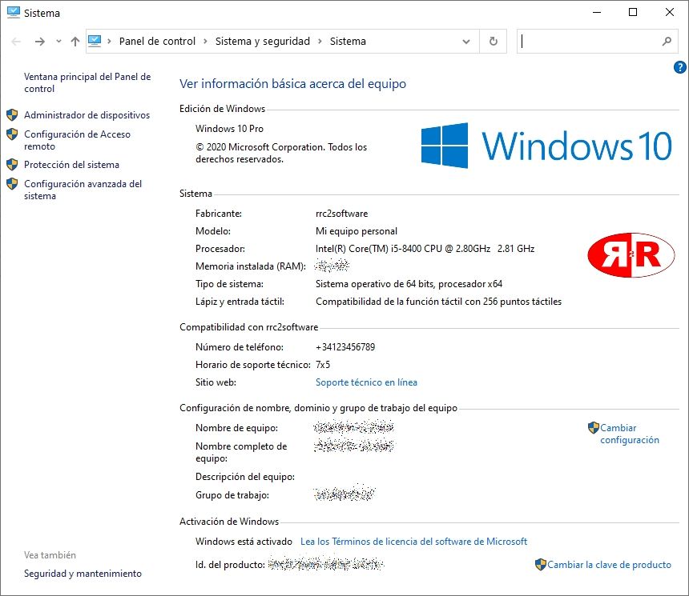Click the Windows 10 Pro edition text
The height and width of the screenshot is (596, 689).
tap(229, 129)
